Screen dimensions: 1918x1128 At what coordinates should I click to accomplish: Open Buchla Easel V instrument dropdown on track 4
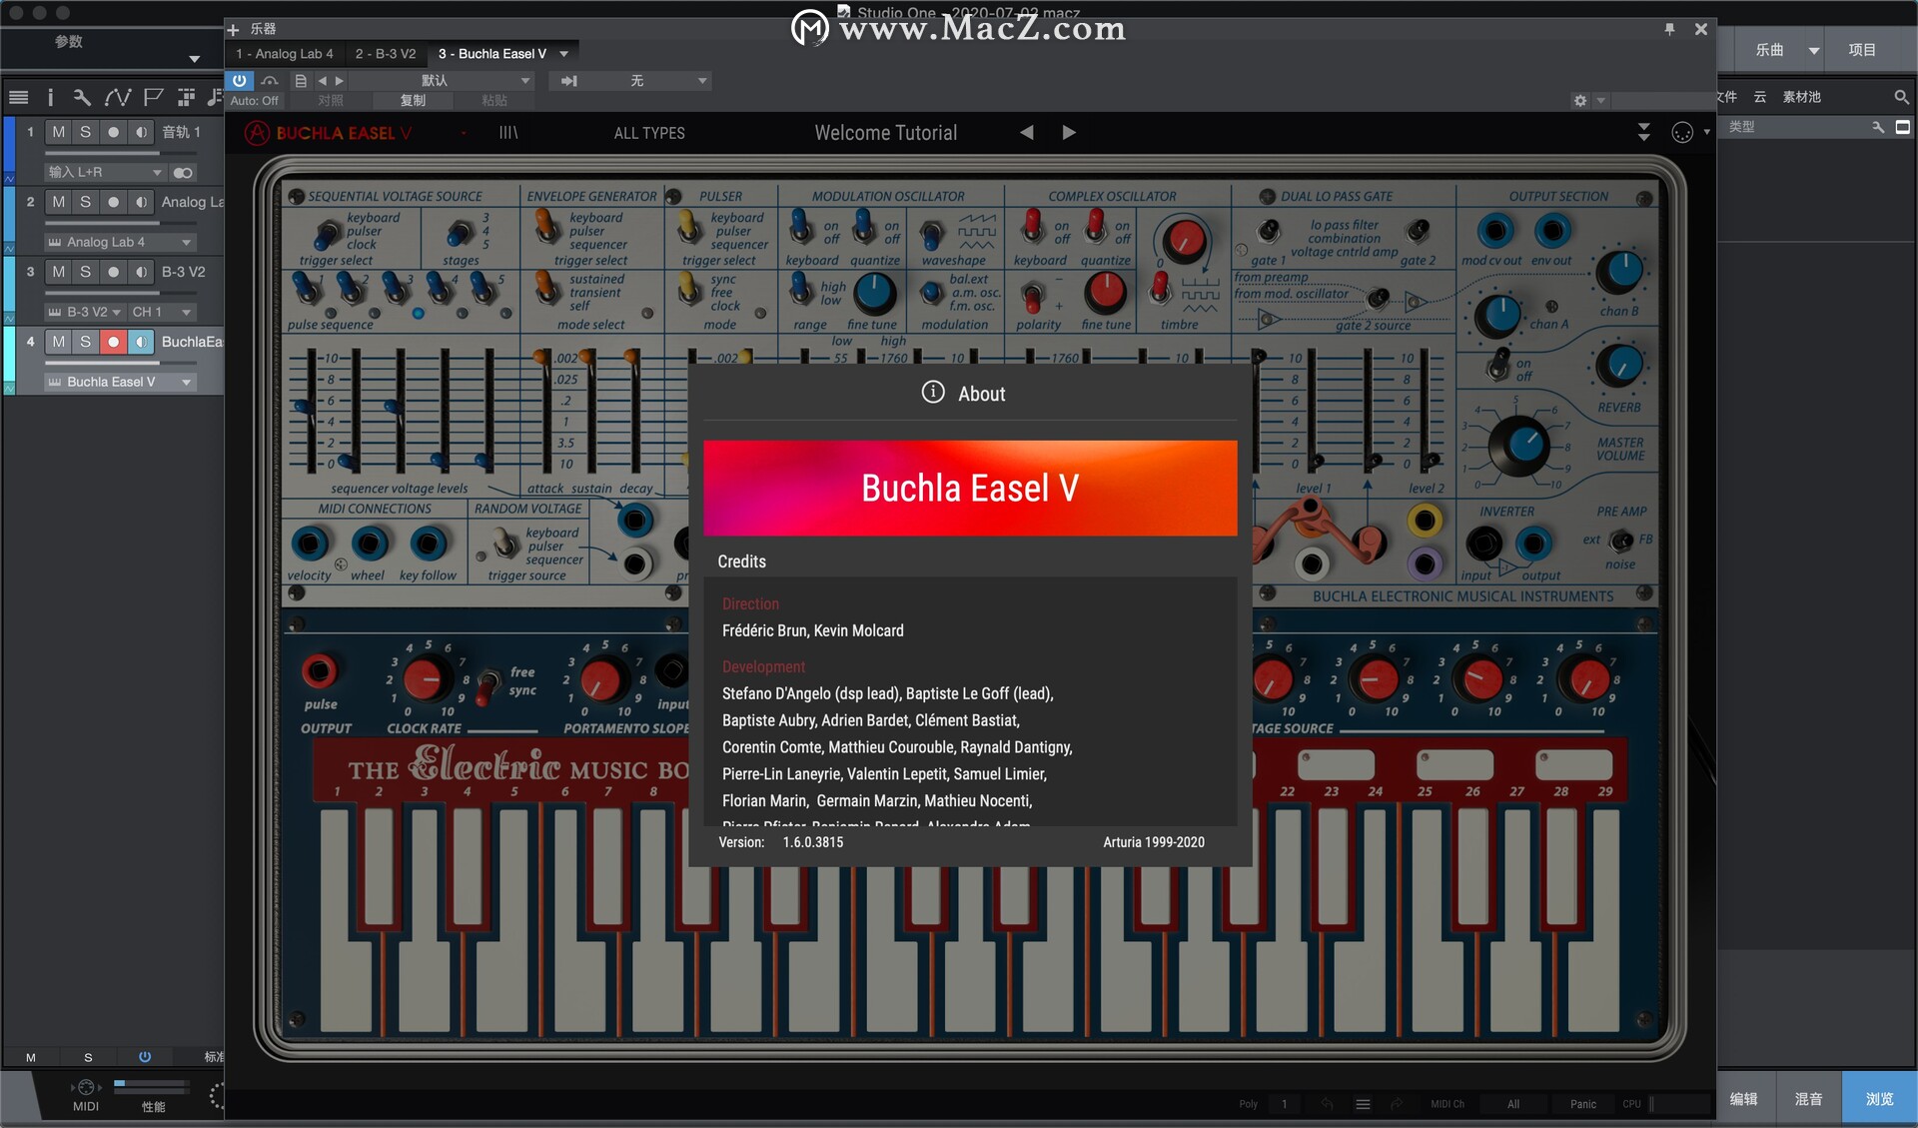point(119,382)
